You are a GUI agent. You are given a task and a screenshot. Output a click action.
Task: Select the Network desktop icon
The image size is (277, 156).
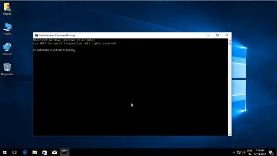(7, 49)
